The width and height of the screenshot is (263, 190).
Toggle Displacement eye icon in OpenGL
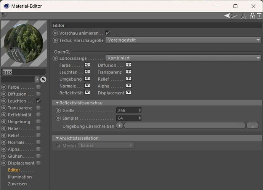coord(129,93)
